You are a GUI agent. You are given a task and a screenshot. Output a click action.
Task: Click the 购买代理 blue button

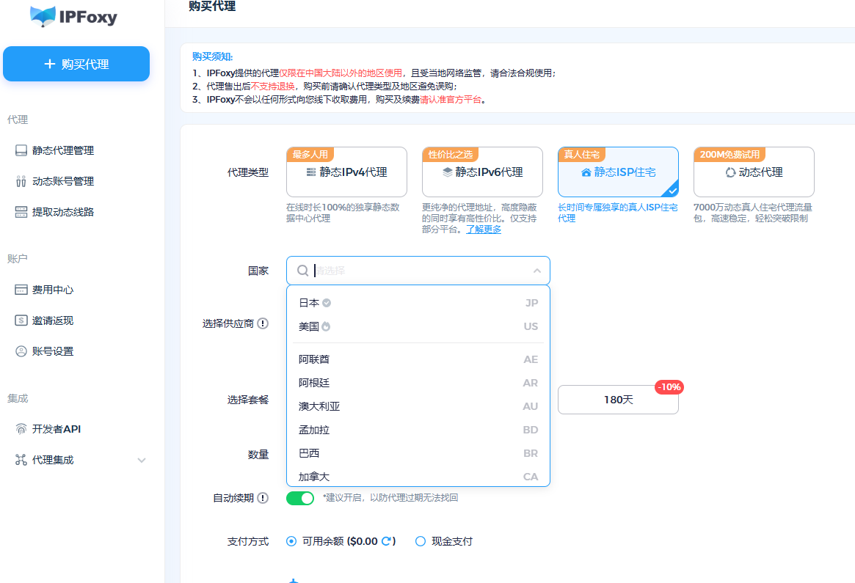pyautogui.click(x=76, y=64)
